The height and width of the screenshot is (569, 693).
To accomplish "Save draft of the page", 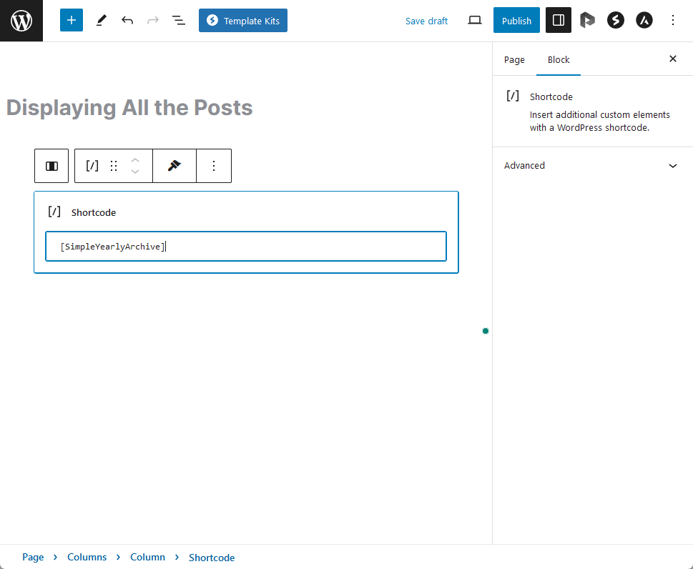I will coord(426,21).
